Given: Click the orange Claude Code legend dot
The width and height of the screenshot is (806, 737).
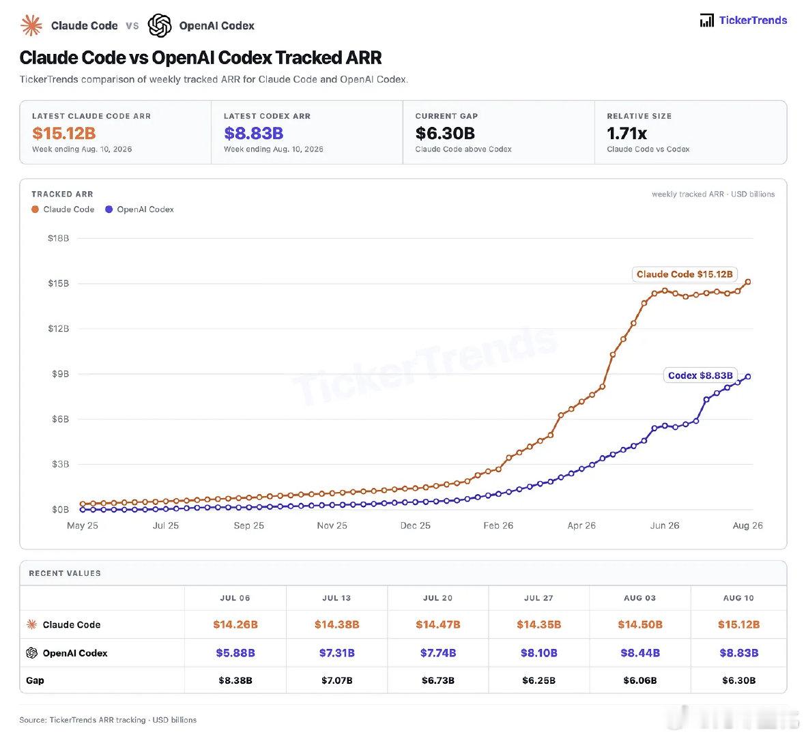Looking at the screenshot, I should 35,209.
